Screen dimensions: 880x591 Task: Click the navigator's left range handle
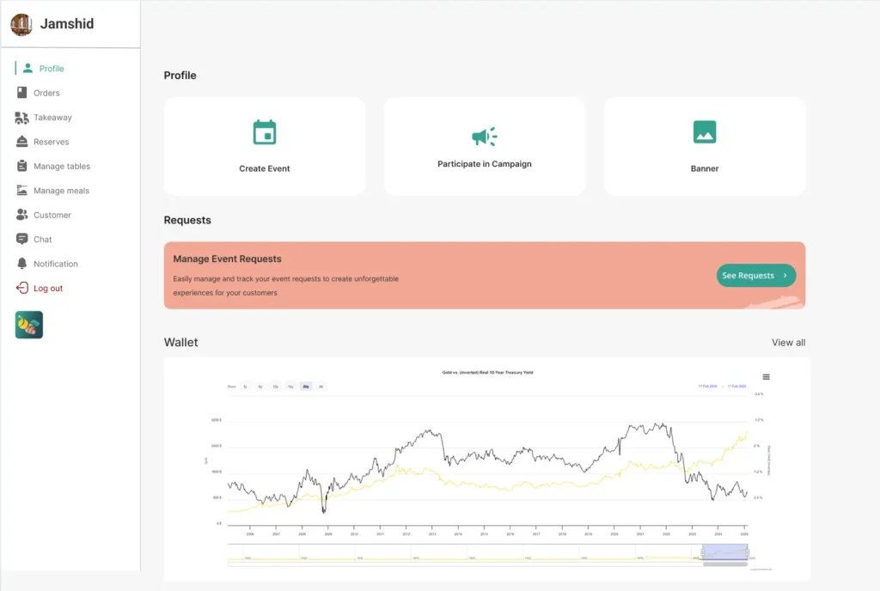click(x=703, y=552)
